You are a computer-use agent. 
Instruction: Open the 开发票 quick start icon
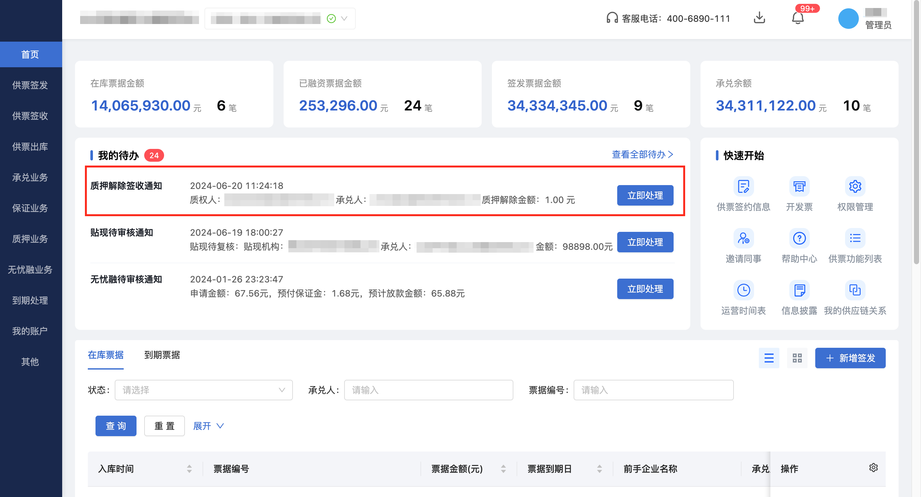pyautogui.click(x=799, y=186)
